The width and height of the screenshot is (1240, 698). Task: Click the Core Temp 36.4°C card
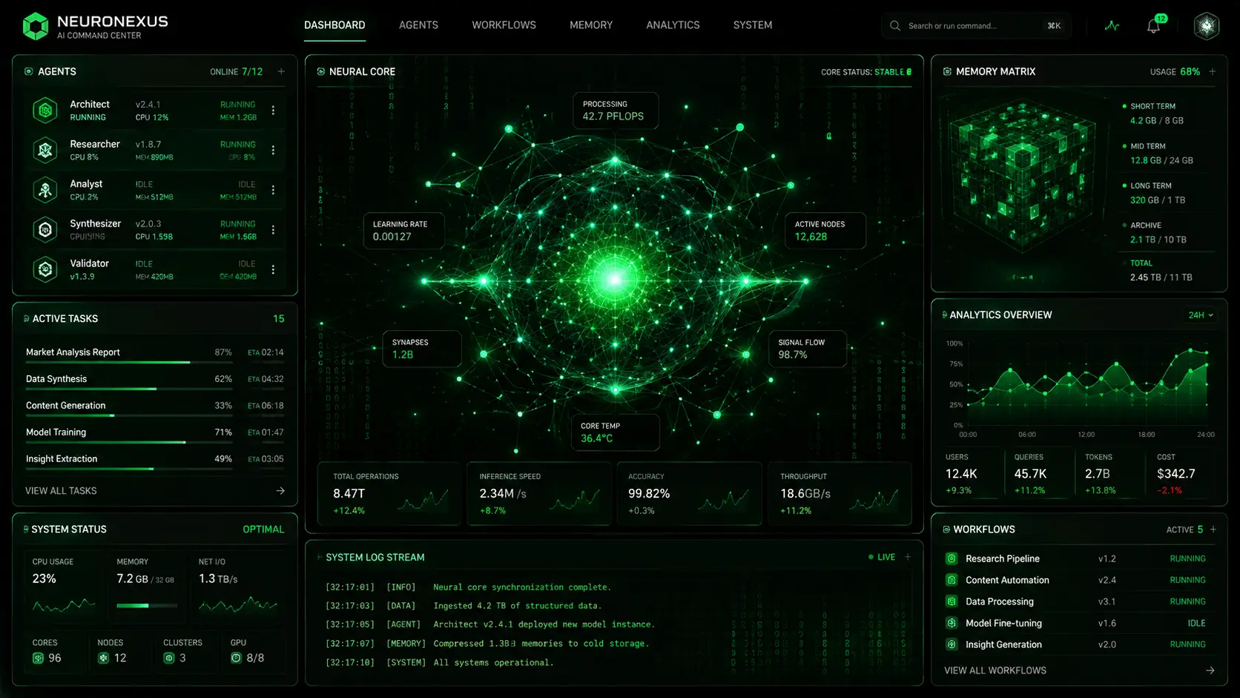[615, 432]
